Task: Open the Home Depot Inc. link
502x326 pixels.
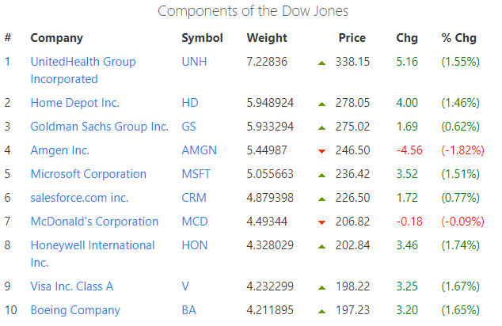Action: point(74,103)
